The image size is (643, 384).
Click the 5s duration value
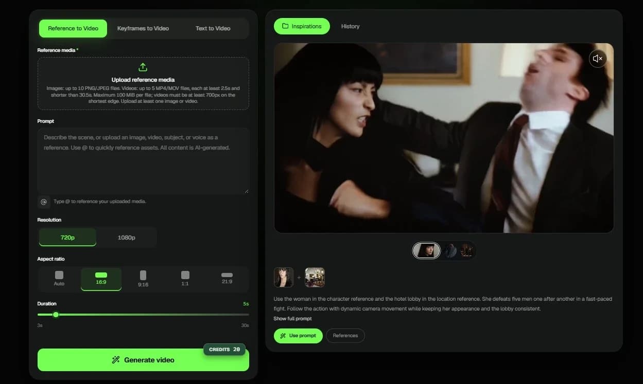246,304
